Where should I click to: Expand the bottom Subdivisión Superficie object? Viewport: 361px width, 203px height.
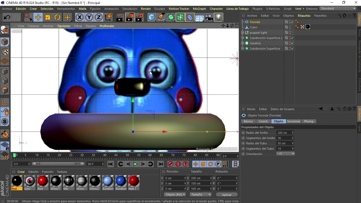[x=243, y=49]
